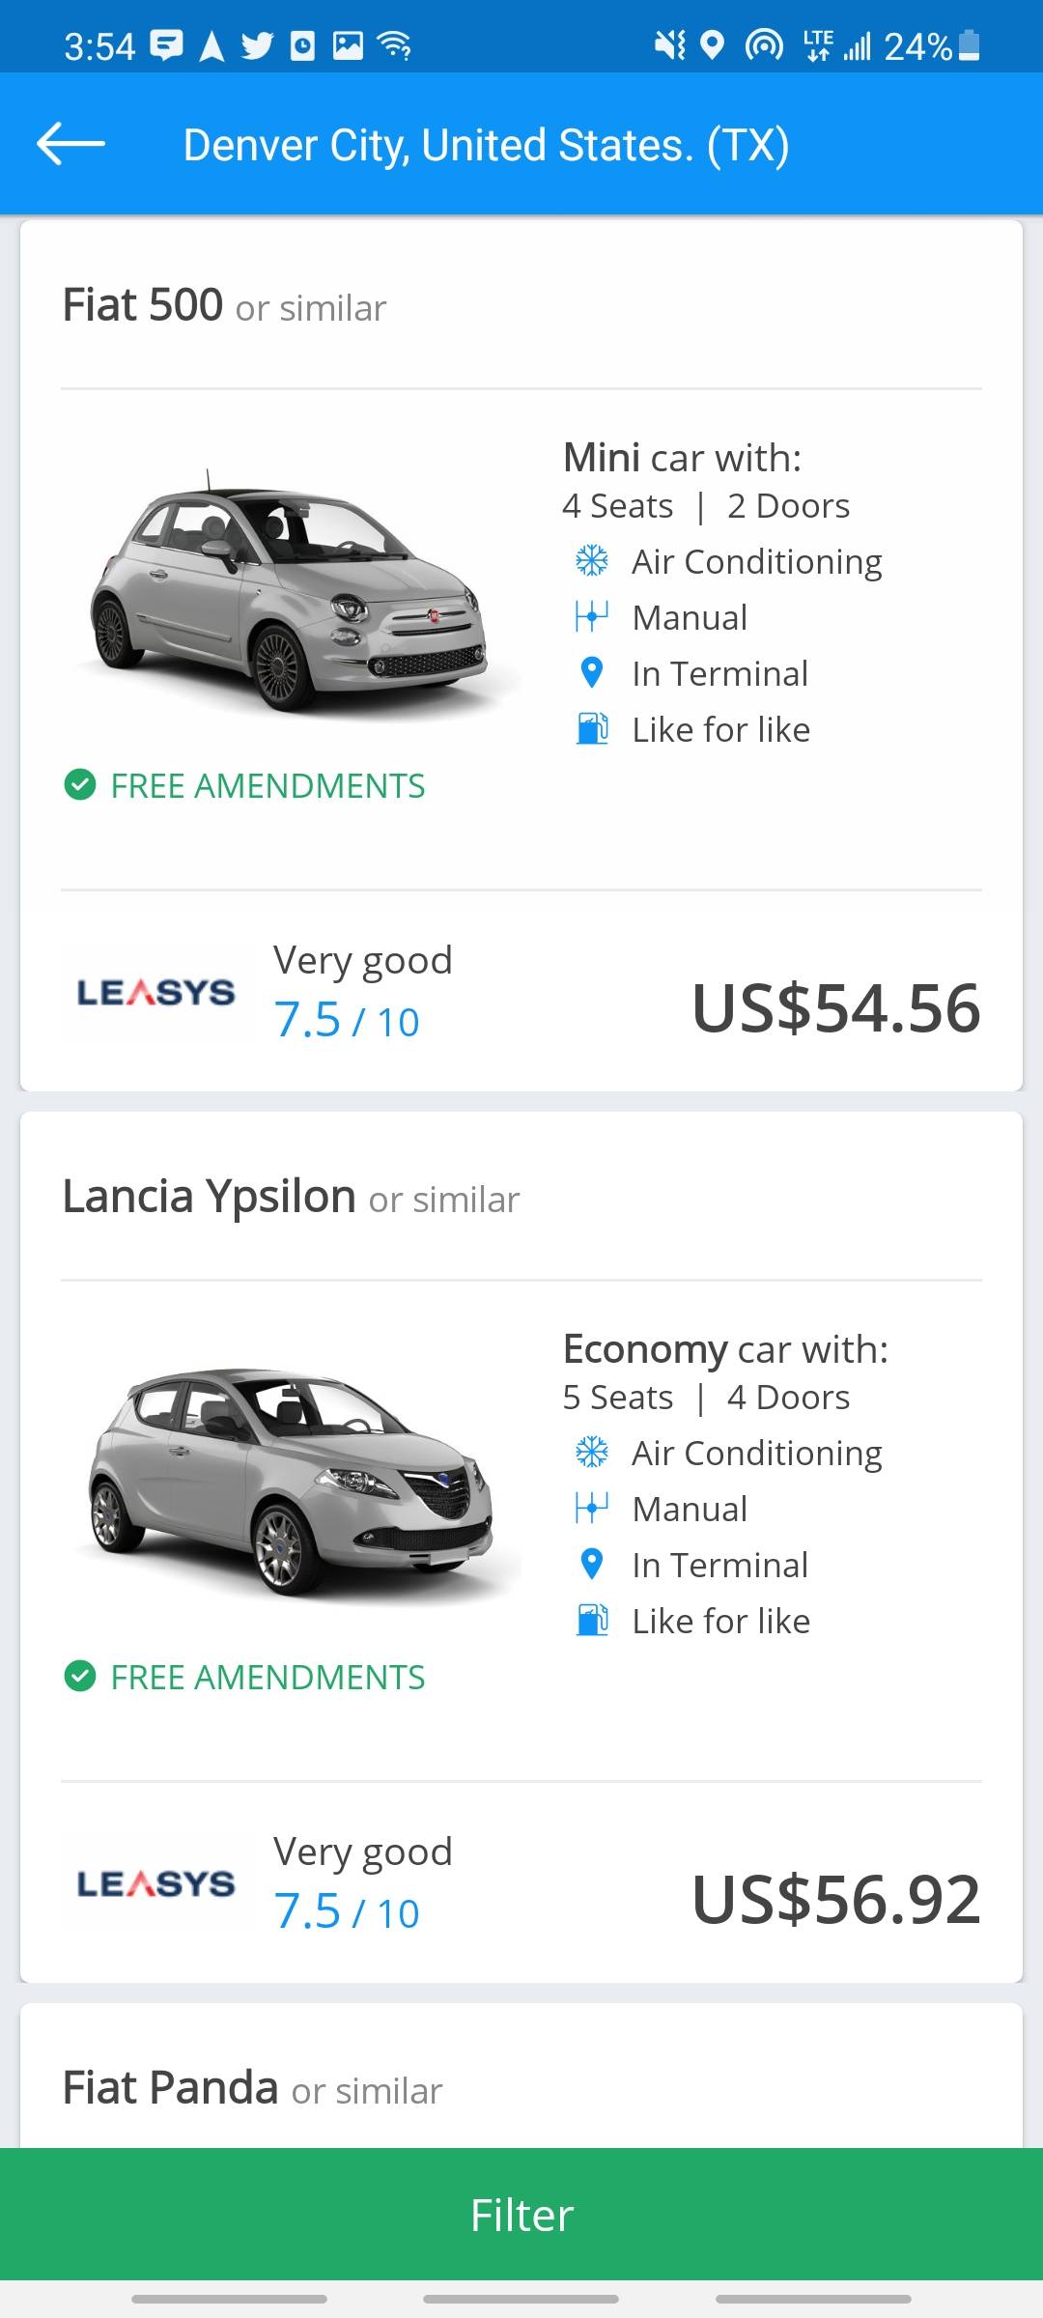
Task: Click the Lancia Ypsilon free amendments checkmark
Action: (79, 1677)
